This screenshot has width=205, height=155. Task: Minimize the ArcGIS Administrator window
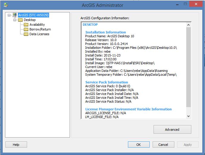click(x=177, y=5)
